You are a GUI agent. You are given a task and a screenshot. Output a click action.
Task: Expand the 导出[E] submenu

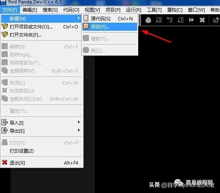pyautogui.click(x=41, y=131)
